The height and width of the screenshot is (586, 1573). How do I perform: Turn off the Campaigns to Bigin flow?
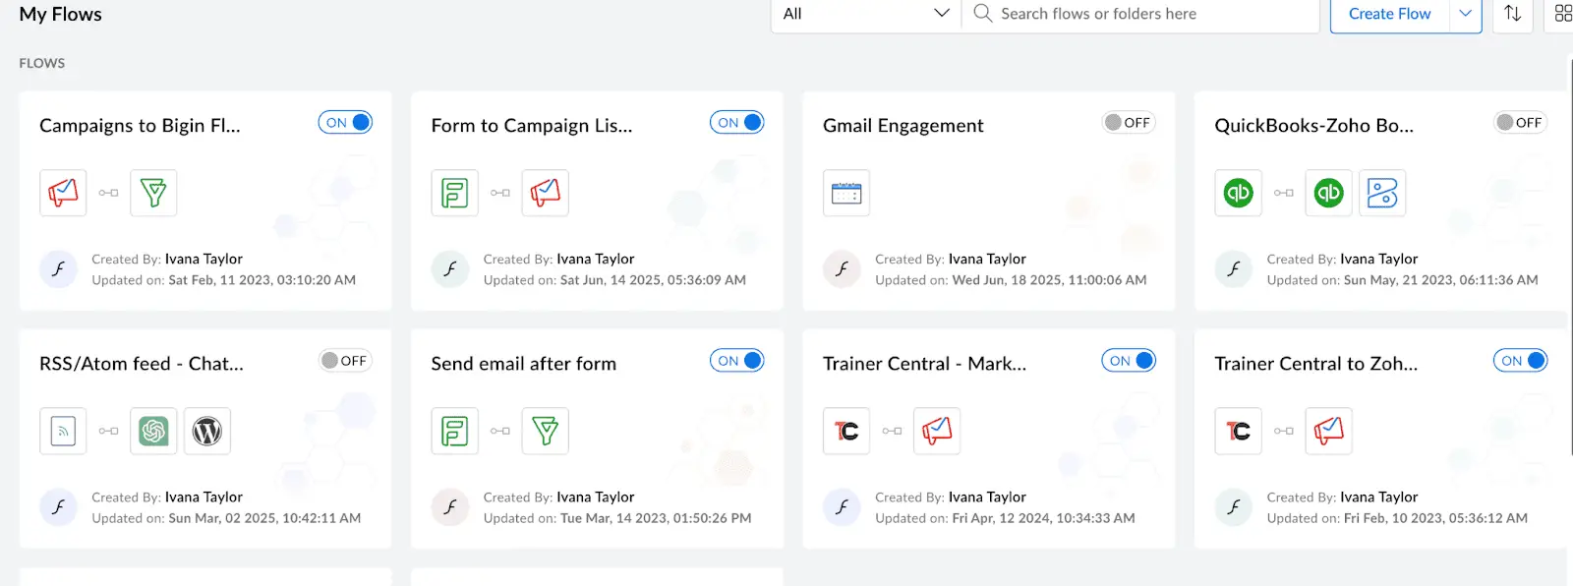click(345, 123)
